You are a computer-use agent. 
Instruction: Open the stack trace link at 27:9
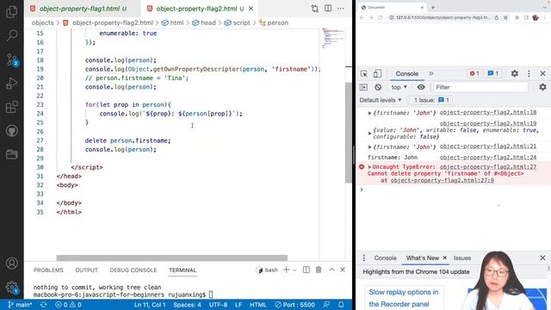(442, 180)
